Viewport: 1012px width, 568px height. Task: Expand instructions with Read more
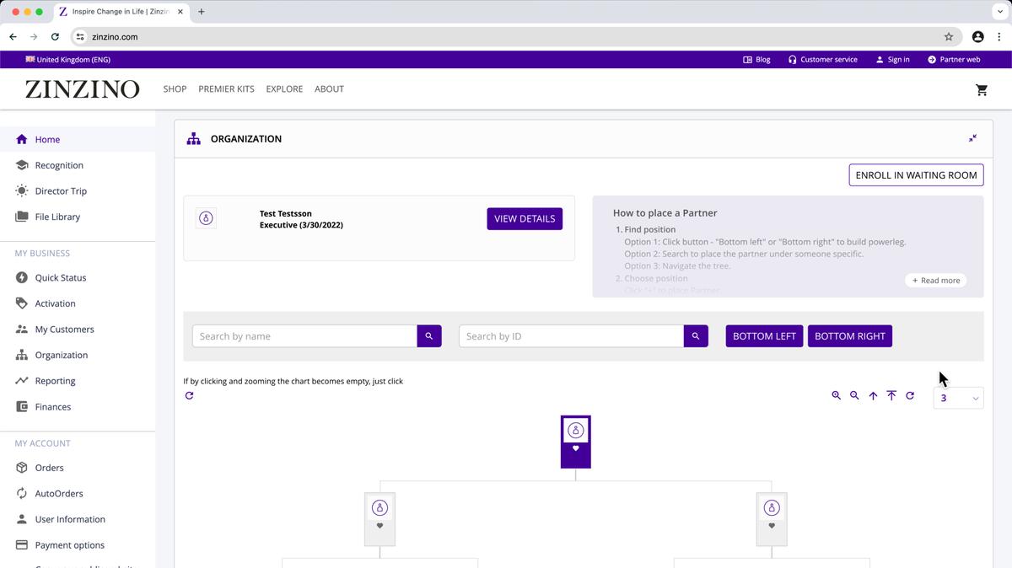click(935, 281)
